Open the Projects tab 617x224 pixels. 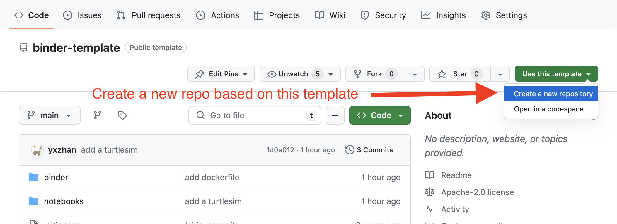tap(277, 15)
